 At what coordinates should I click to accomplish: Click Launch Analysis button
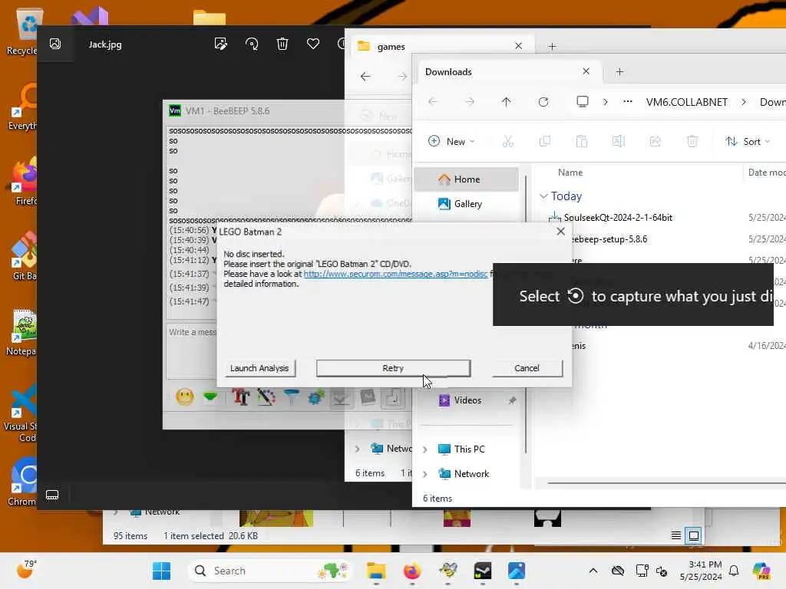259,368
